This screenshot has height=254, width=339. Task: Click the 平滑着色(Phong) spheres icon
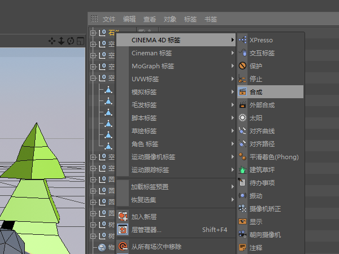click(x=242, y=156)
